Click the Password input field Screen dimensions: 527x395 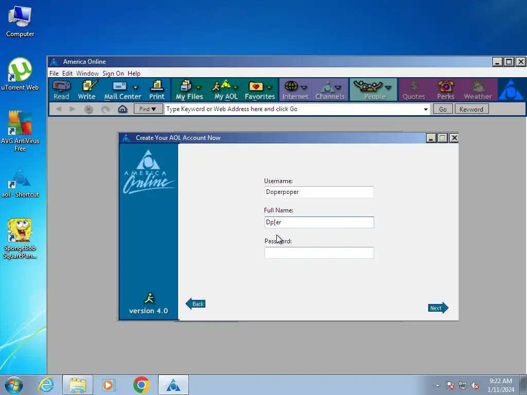click(x=319, y=253)
